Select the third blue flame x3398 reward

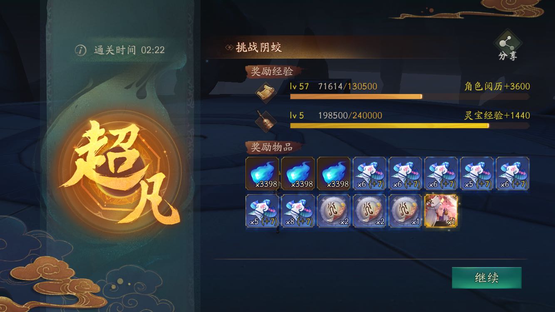click(x=334, y=173)
